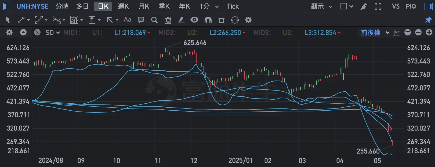Expand the measurement tool options

tap(99, 20)
